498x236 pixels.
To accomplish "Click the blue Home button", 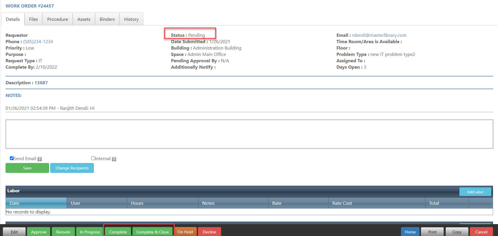I will (410, 232).
